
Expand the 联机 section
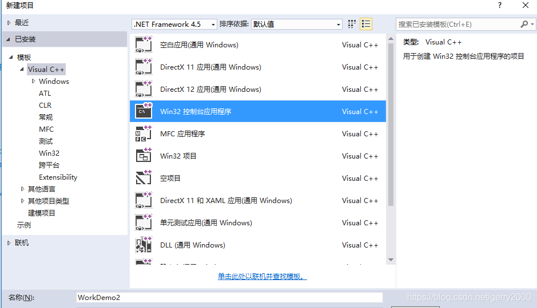click(x=9, y=243)
